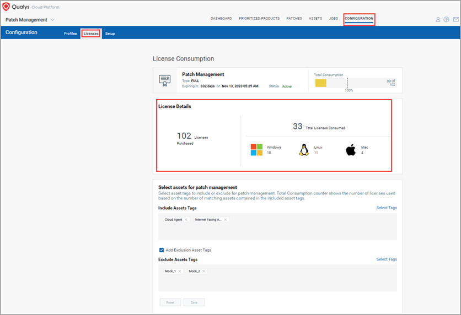The width and height of the screenshot is (461, 315).
Task: Click the '33 Of 102' consumption text
Action: [x=391, y=83]
